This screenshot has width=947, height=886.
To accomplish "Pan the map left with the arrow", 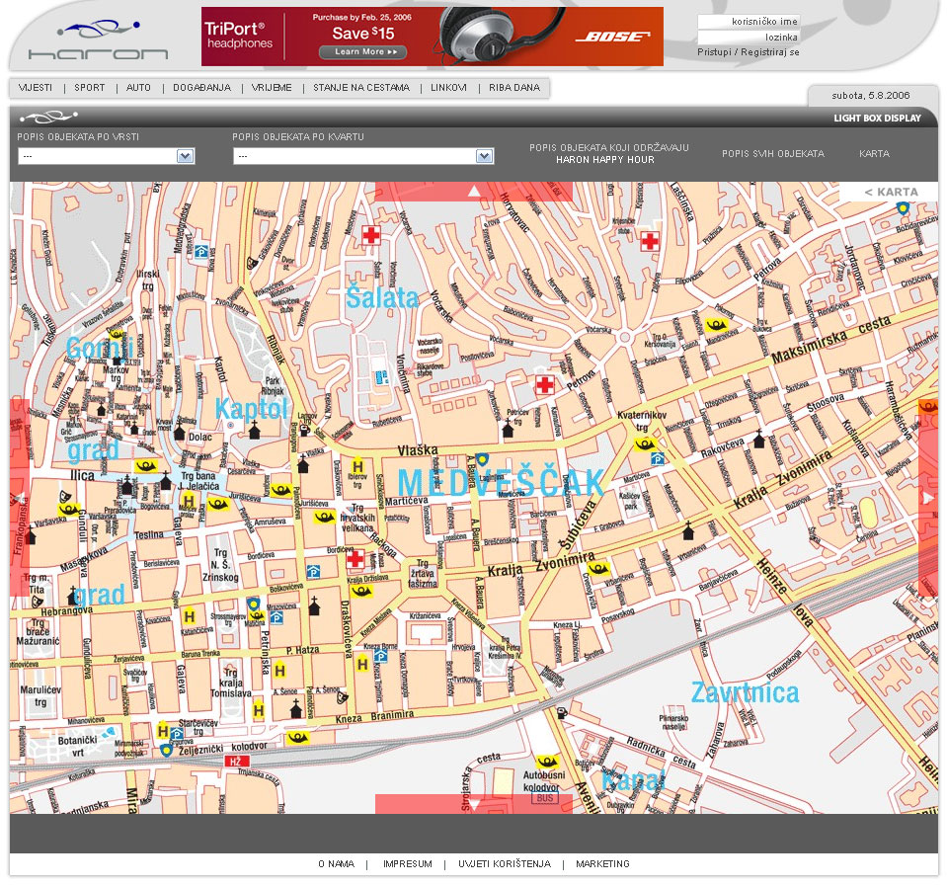I will pyautogui.click(x=19, y=498).
